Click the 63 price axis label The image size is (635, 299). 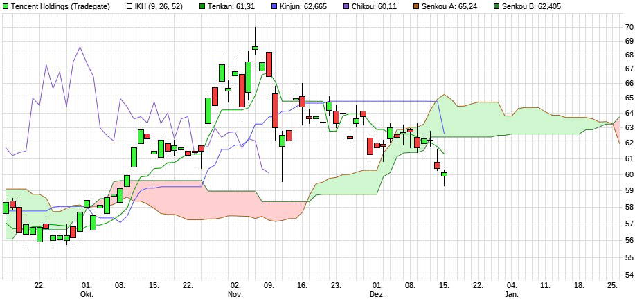(x=629, y=128)
